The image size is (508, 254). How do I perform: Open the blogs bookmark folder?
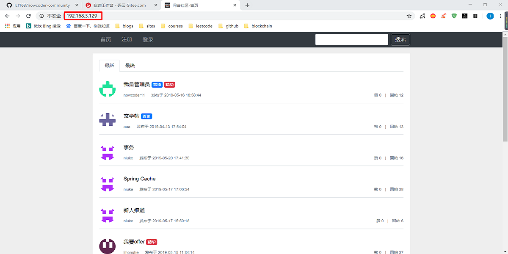[x=124, y=26]
